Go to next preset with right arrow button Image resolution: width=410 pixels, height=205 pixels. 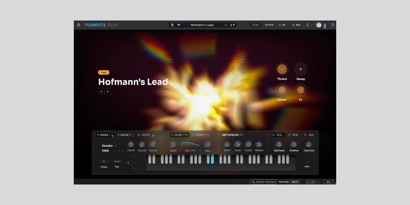pos(107,91)
